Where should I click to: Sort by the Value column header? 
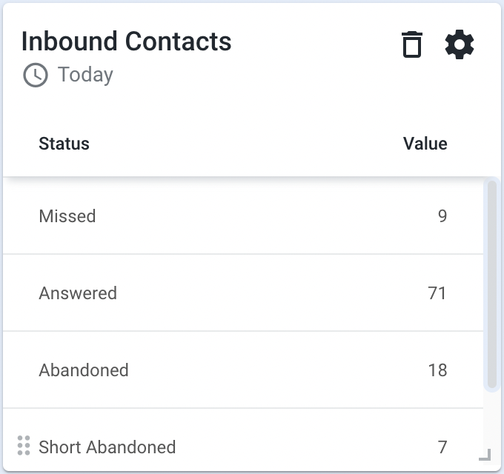click(425, 144)
